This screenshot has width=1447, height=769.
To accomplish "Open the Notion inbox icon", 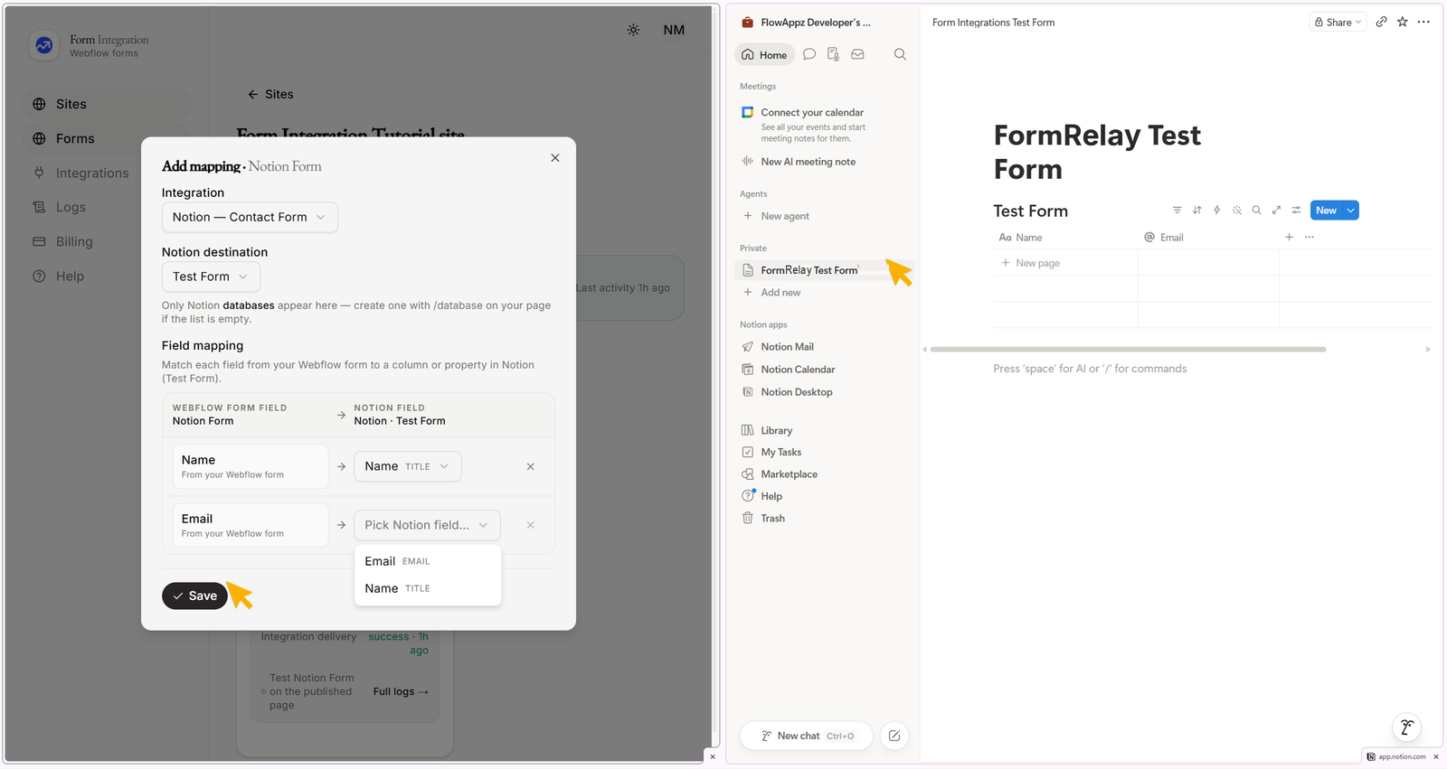I will click(858, 54).
